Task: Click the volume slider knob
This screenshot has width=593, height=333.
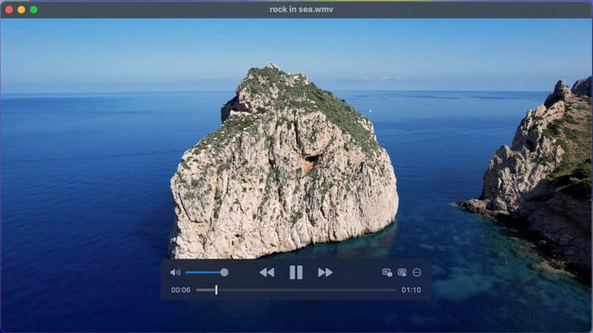Action: (224, 273)
